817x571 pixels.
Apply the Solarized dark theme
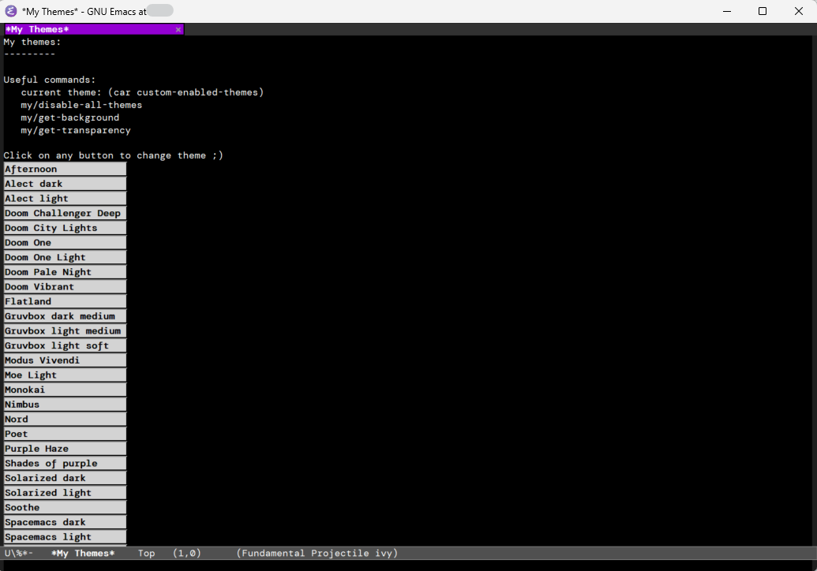pyautogui.click(x=65, y=478)
